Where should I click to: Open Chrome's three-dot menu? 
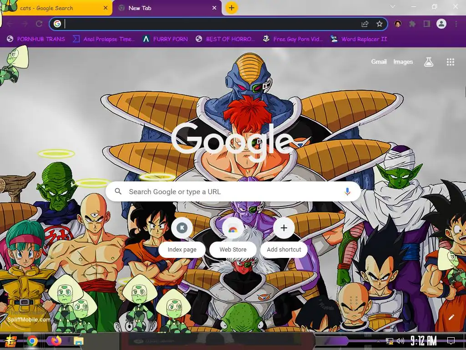[456, 24]
